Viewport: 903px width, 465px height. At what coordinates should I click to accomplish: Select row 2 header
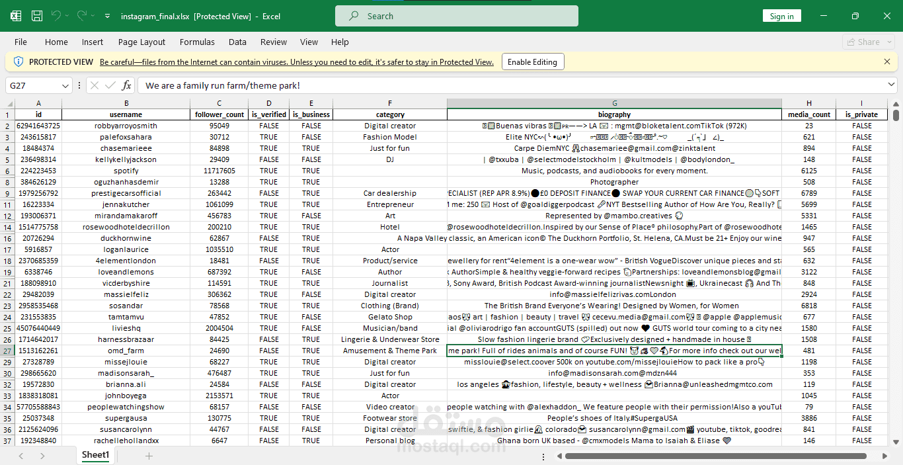pos(7,126)
